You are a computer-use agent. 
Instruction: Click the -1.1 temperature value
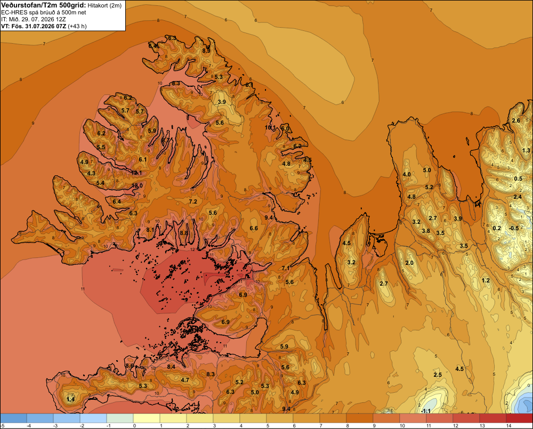tap(425, 411)
